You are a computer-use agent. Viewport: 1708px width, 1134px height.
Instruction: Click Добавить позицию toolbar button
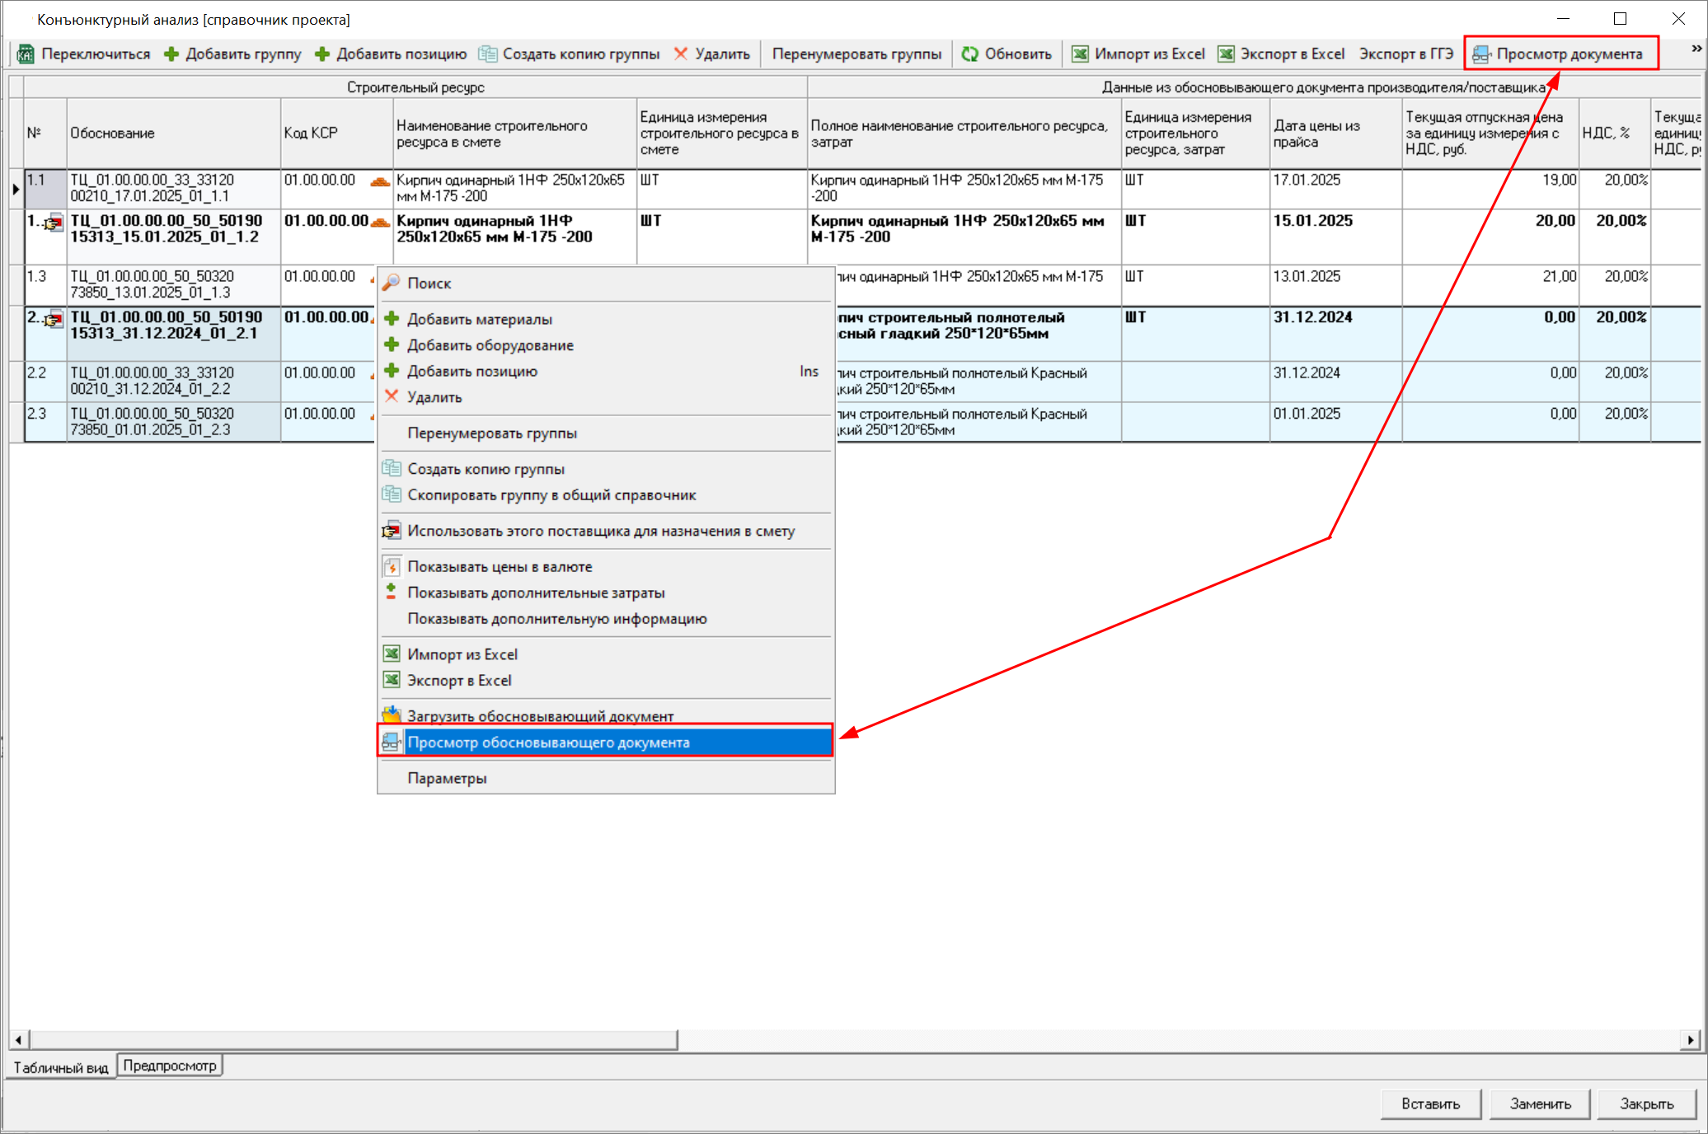pyautogui.click(x=391, y=54)
